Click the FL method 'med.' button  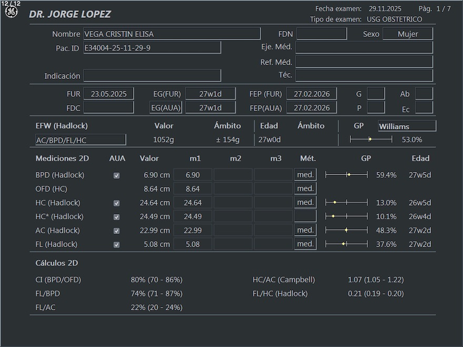[305, 244]
